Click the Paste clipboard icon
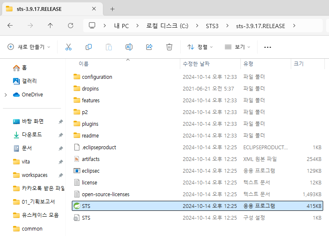 [109, 47]
